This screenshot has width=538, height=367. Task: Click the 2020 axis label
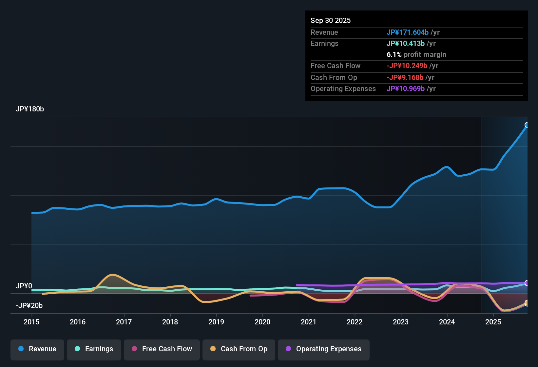pyautogui.click(x=262, y=322)
